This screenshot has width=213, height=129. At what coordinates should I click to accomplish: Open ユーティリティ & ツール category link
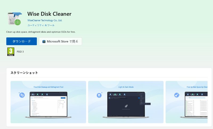pos(41,25)
